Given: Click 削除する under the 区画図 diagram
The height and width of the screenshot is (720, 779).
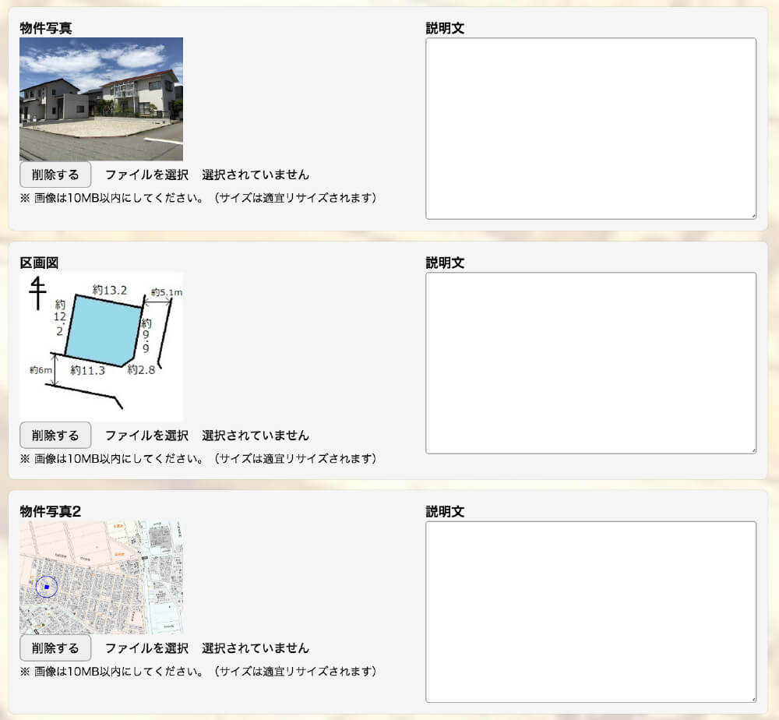Looking at the screenshot, I should (55, 435).
